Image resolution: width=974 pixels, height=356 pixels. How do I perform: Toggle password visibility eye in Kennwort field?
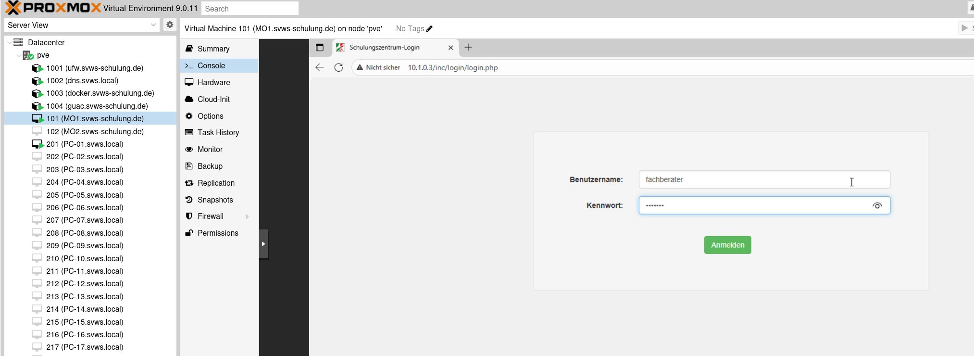tap(877, 205)
